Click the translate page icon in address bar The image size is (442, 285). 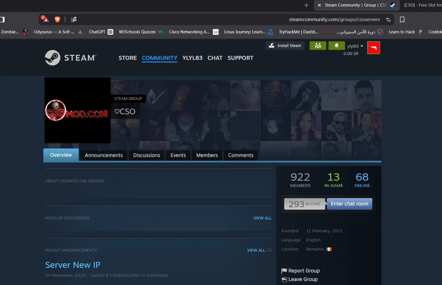[x=74, y=19]
